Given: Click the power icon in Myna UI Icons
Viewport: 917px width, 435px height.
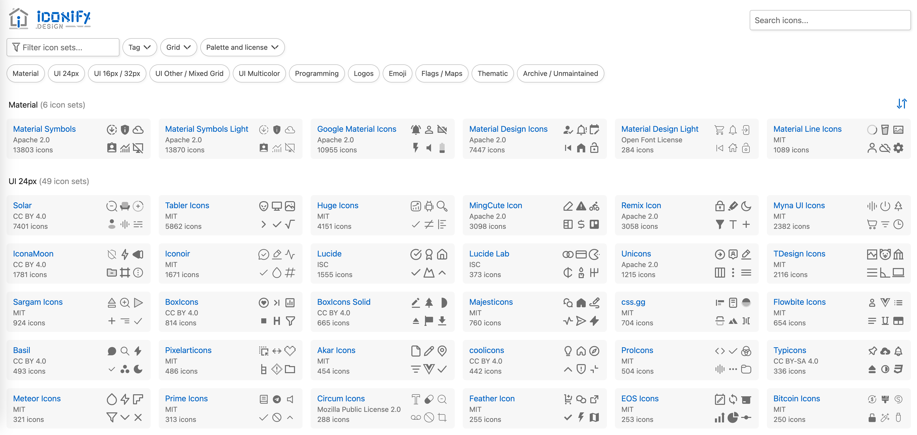Looking at the screenshot, I should coord(885,206).
